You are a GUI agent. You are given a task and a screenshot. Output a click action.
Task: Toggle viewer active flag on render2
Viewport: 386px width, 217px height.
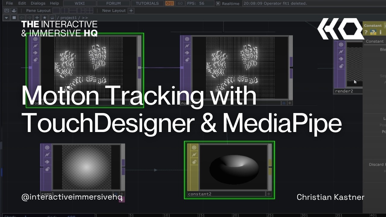click(341, 45)
